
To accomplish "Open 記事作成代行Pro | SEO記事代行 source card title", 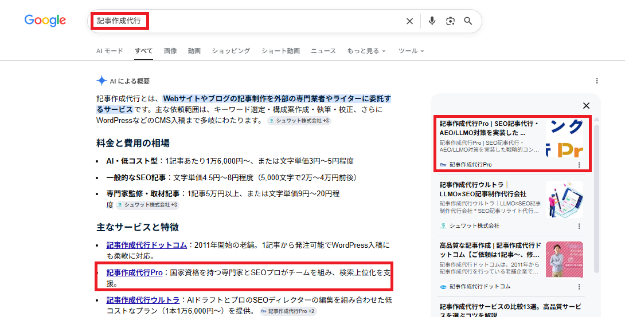I will (x=490, y=128).
